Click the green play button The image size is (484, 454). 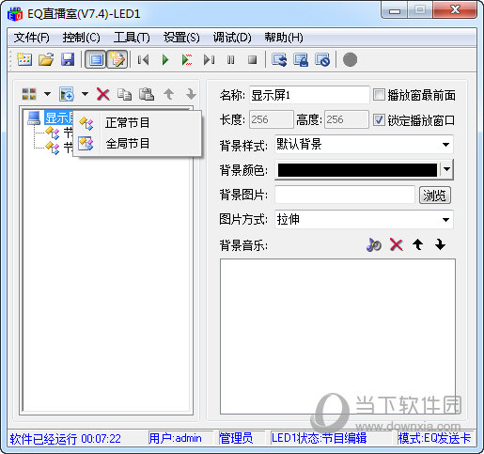point(165,59)
